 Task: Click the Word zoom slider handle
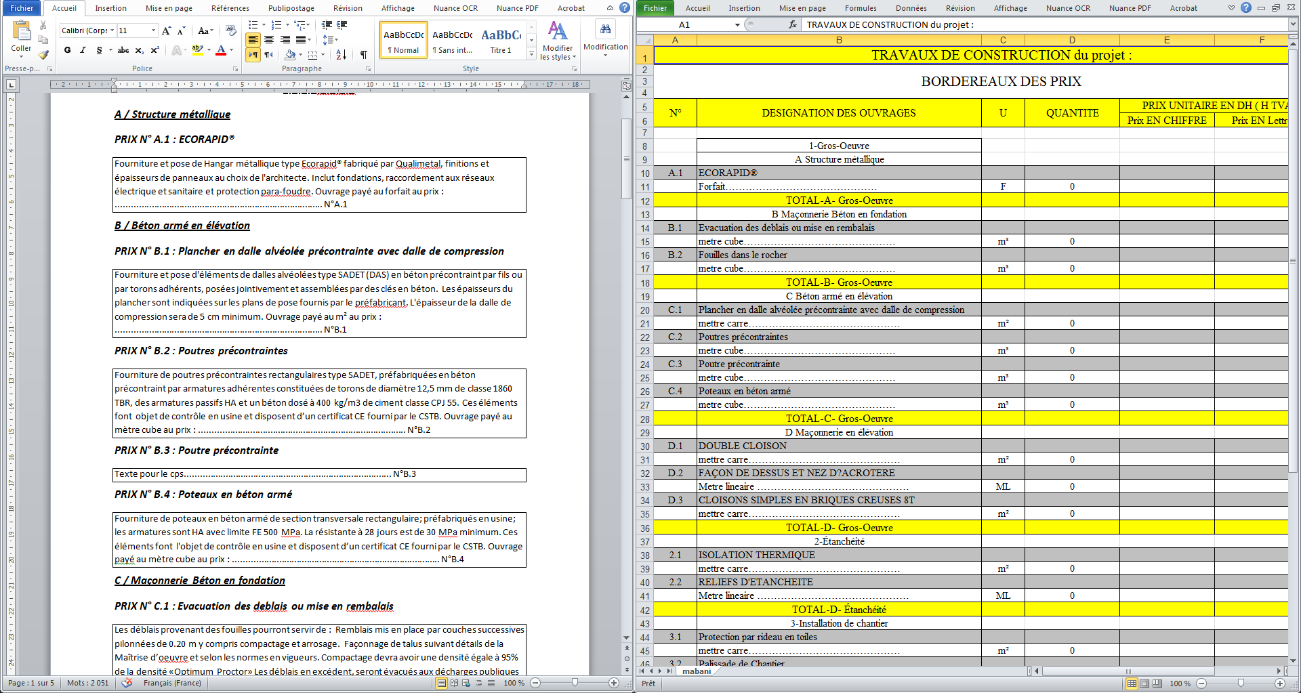click(575, 683)
